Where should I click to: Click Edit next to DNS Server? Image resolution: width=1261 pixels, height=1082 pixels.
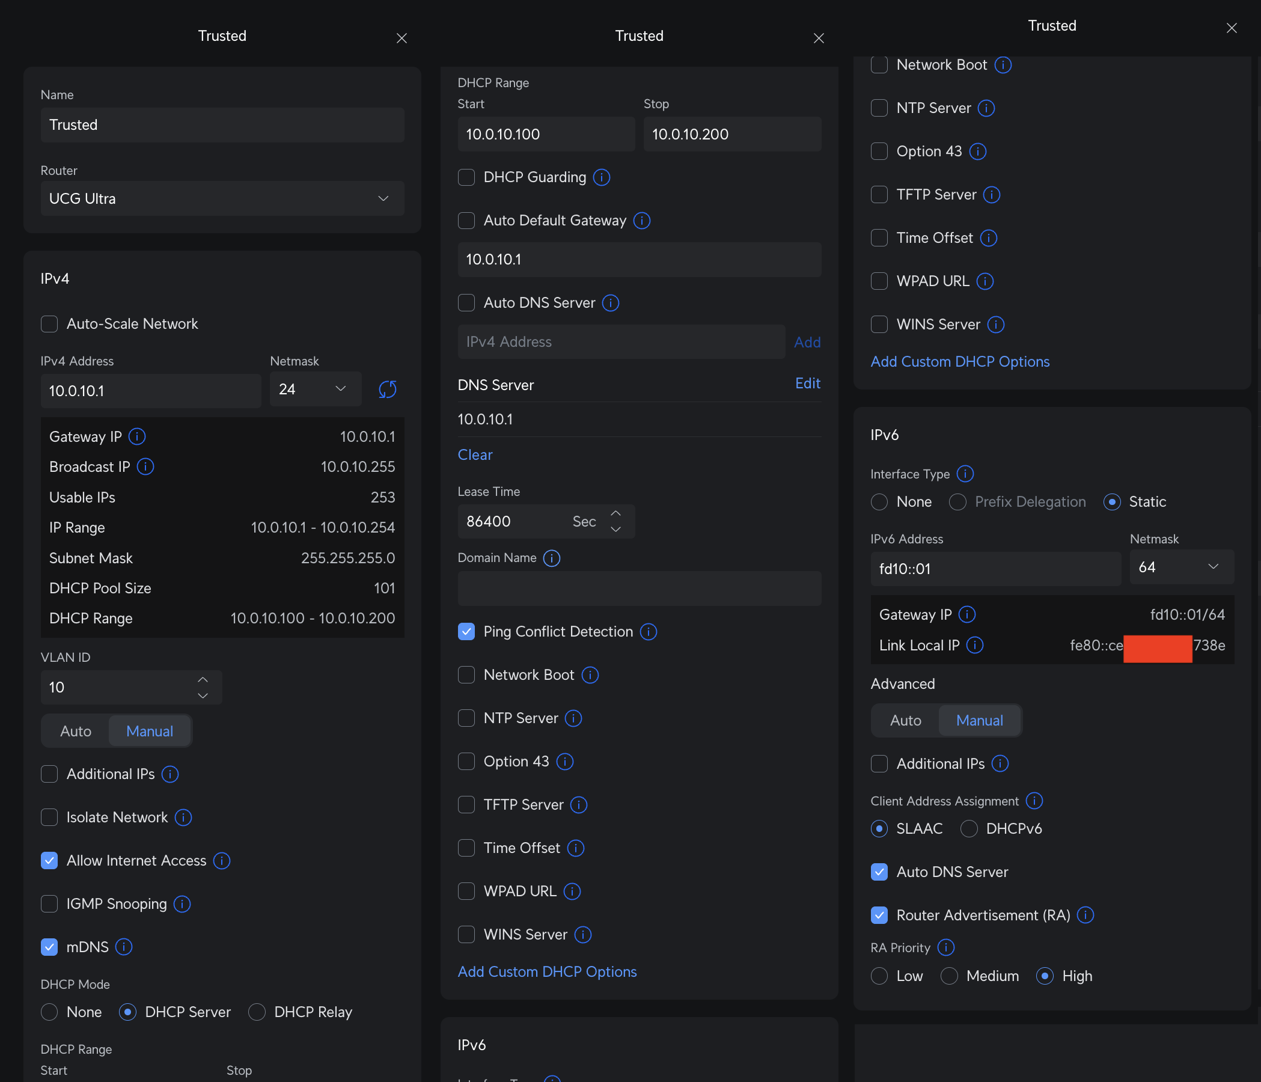point(807,384)
